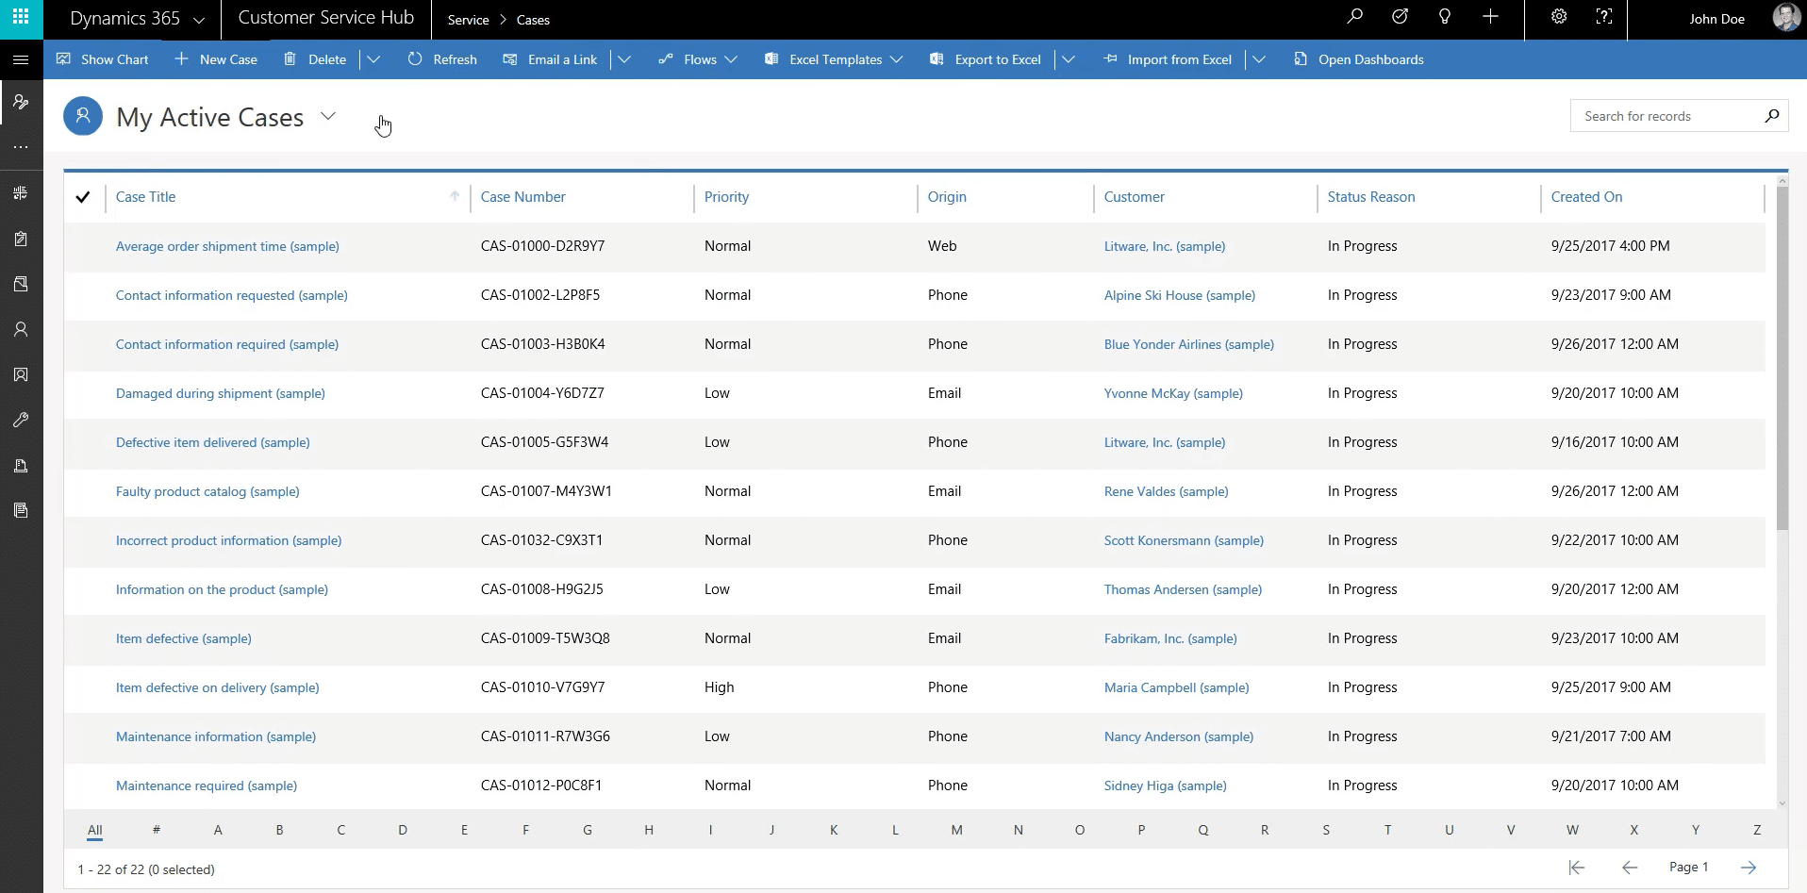
Task: Click the Service breadcrumb item
Action: point(468,20)
